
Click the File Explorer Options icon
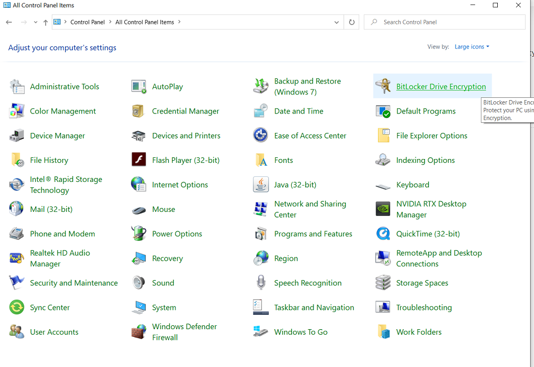coord(384,135)
